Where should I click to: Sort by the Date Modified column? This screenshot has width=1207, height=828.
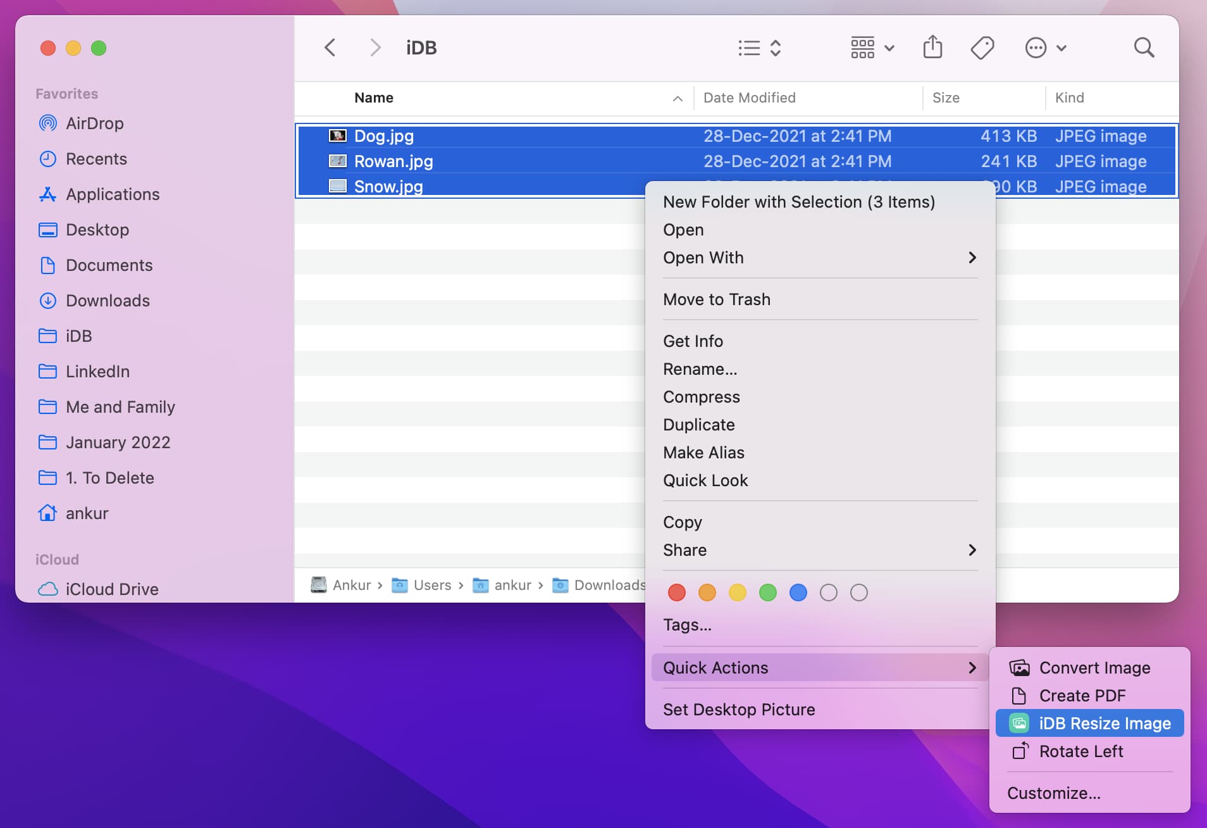pyautogui.click(x=750, y=97)
